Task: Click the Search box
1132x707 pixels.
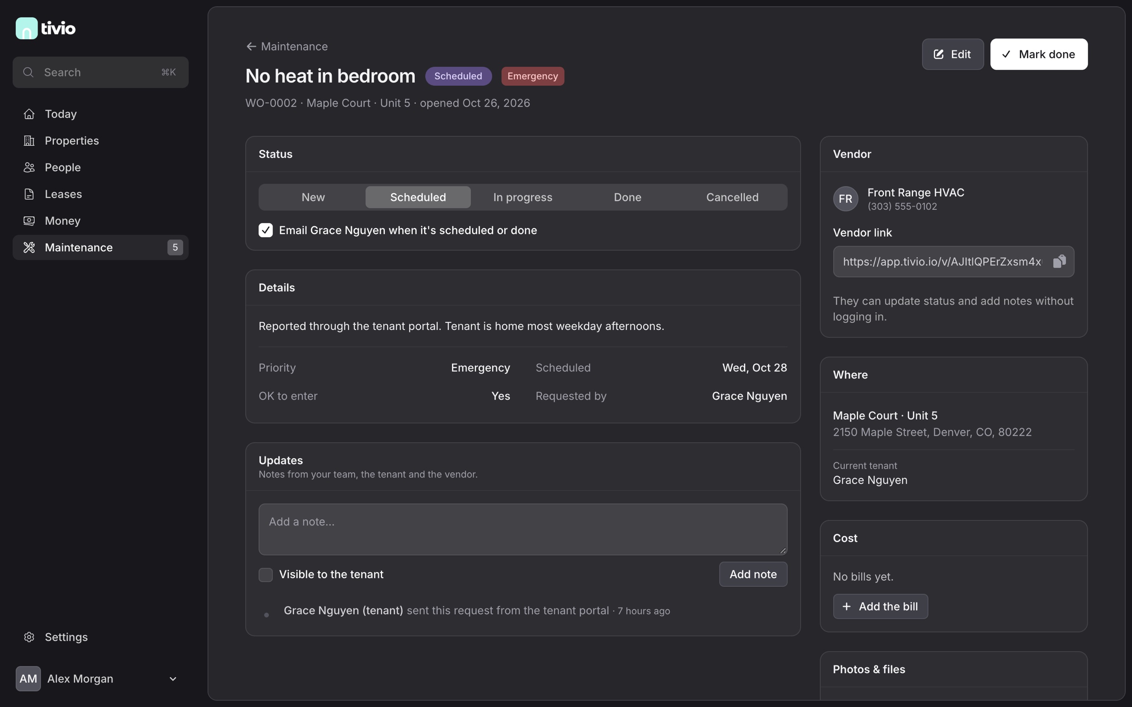Action: [x=100, y=72]
